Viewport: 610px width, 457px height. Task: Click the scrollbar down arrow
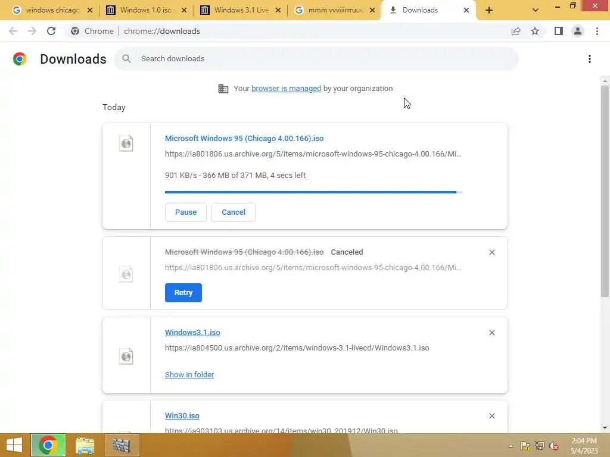point(605,428)
